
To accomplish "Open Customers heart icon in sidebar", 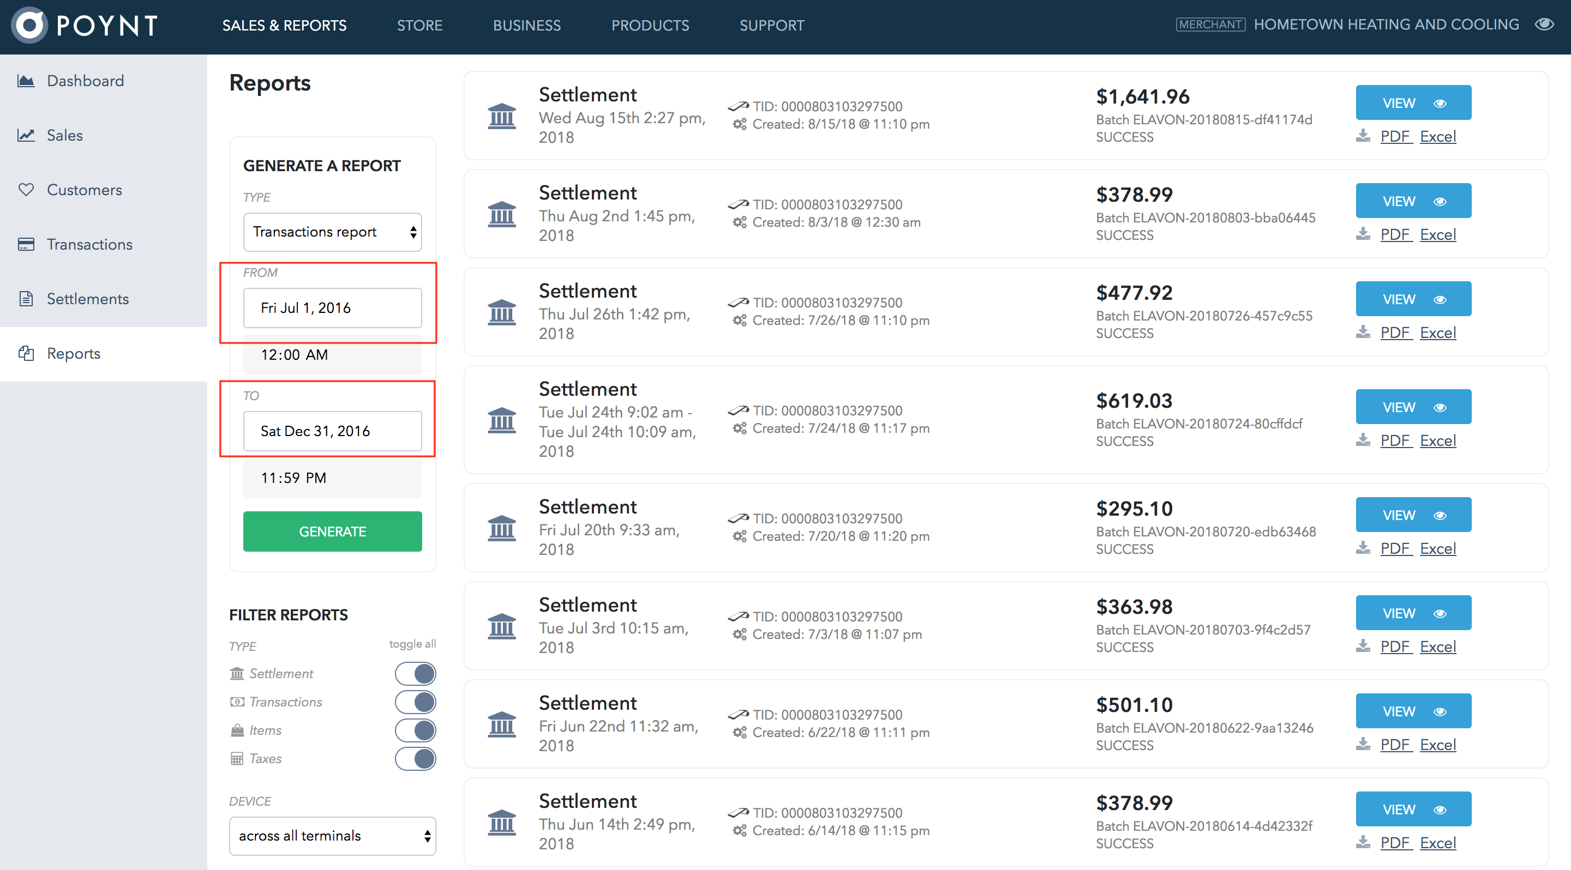I will (26, 190).
